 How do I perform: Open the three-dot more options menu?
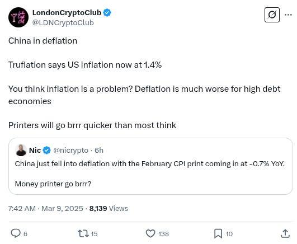[x=288, y=15]
